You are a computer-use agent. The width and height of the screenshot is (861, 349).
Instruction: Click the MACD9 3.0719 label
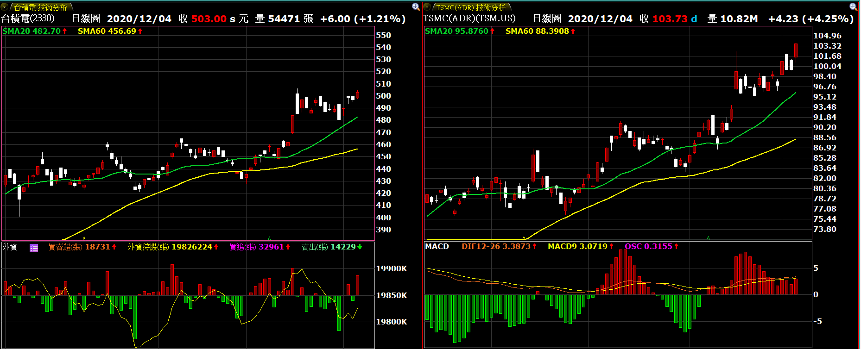click(x=581, y=246)
